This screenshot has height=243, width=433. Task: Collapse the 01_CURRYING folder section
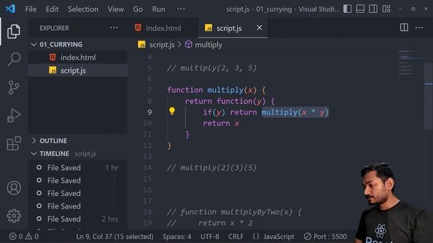(x=78, y=45)
